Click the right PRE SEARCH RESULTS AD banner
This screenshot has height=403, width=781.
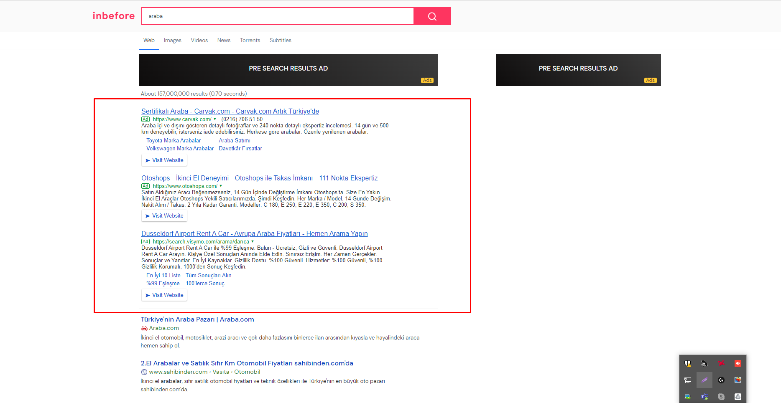(578, 70)
